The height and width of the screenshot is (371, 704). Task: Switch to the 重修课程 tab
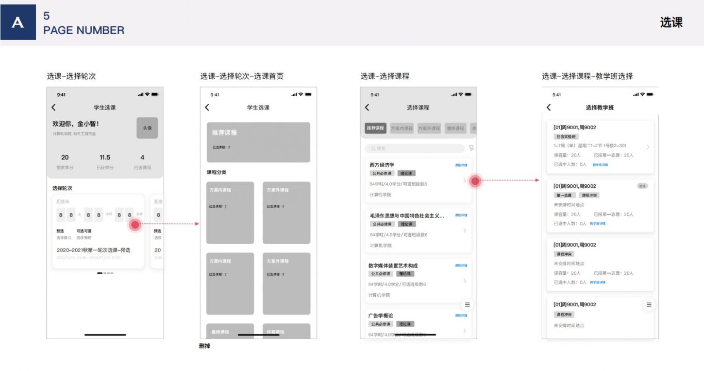[456, 128]
